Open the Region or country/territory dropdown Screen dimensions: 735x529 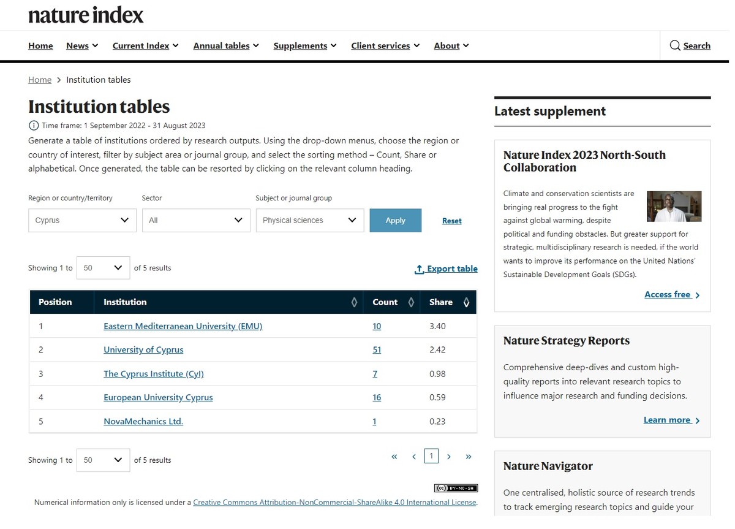[82, 220]
